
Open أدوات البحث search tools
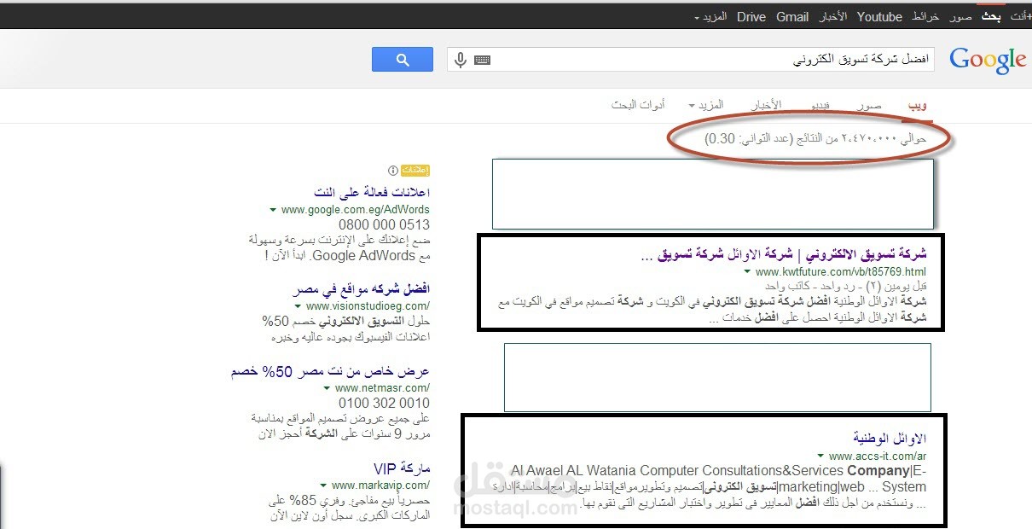(638, 105)
